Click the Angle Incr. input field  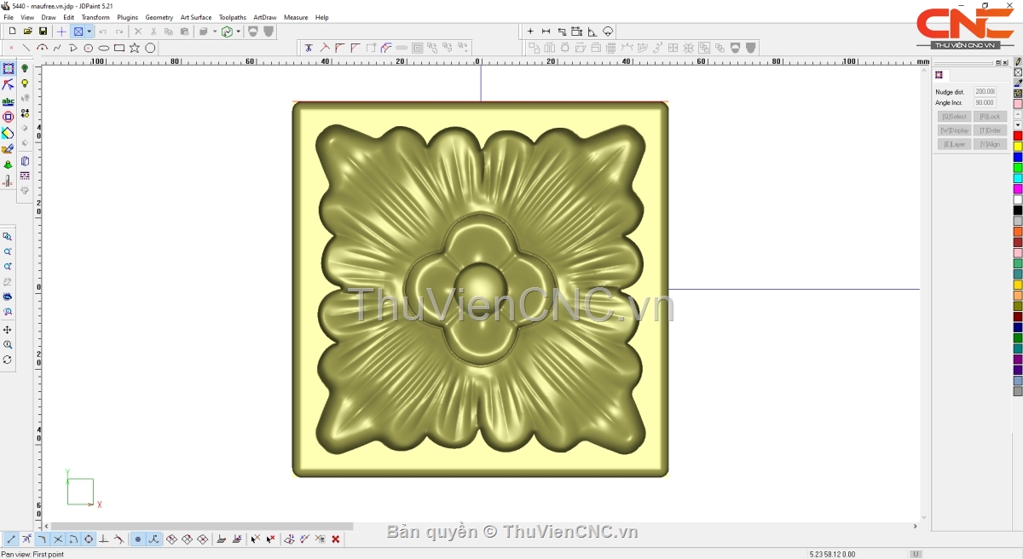pyautogui.click(x=985, y=102)
